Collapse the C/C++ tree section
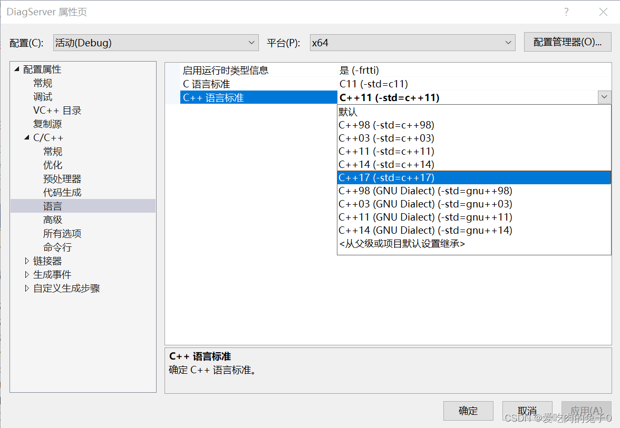The image size is (620, 428). click(x=26, y=137)
